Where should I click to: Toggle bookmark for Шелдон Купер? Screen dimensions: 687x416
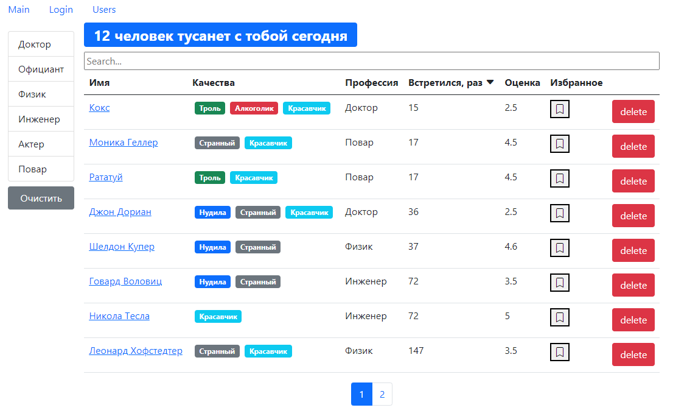(x=559, y=248)
